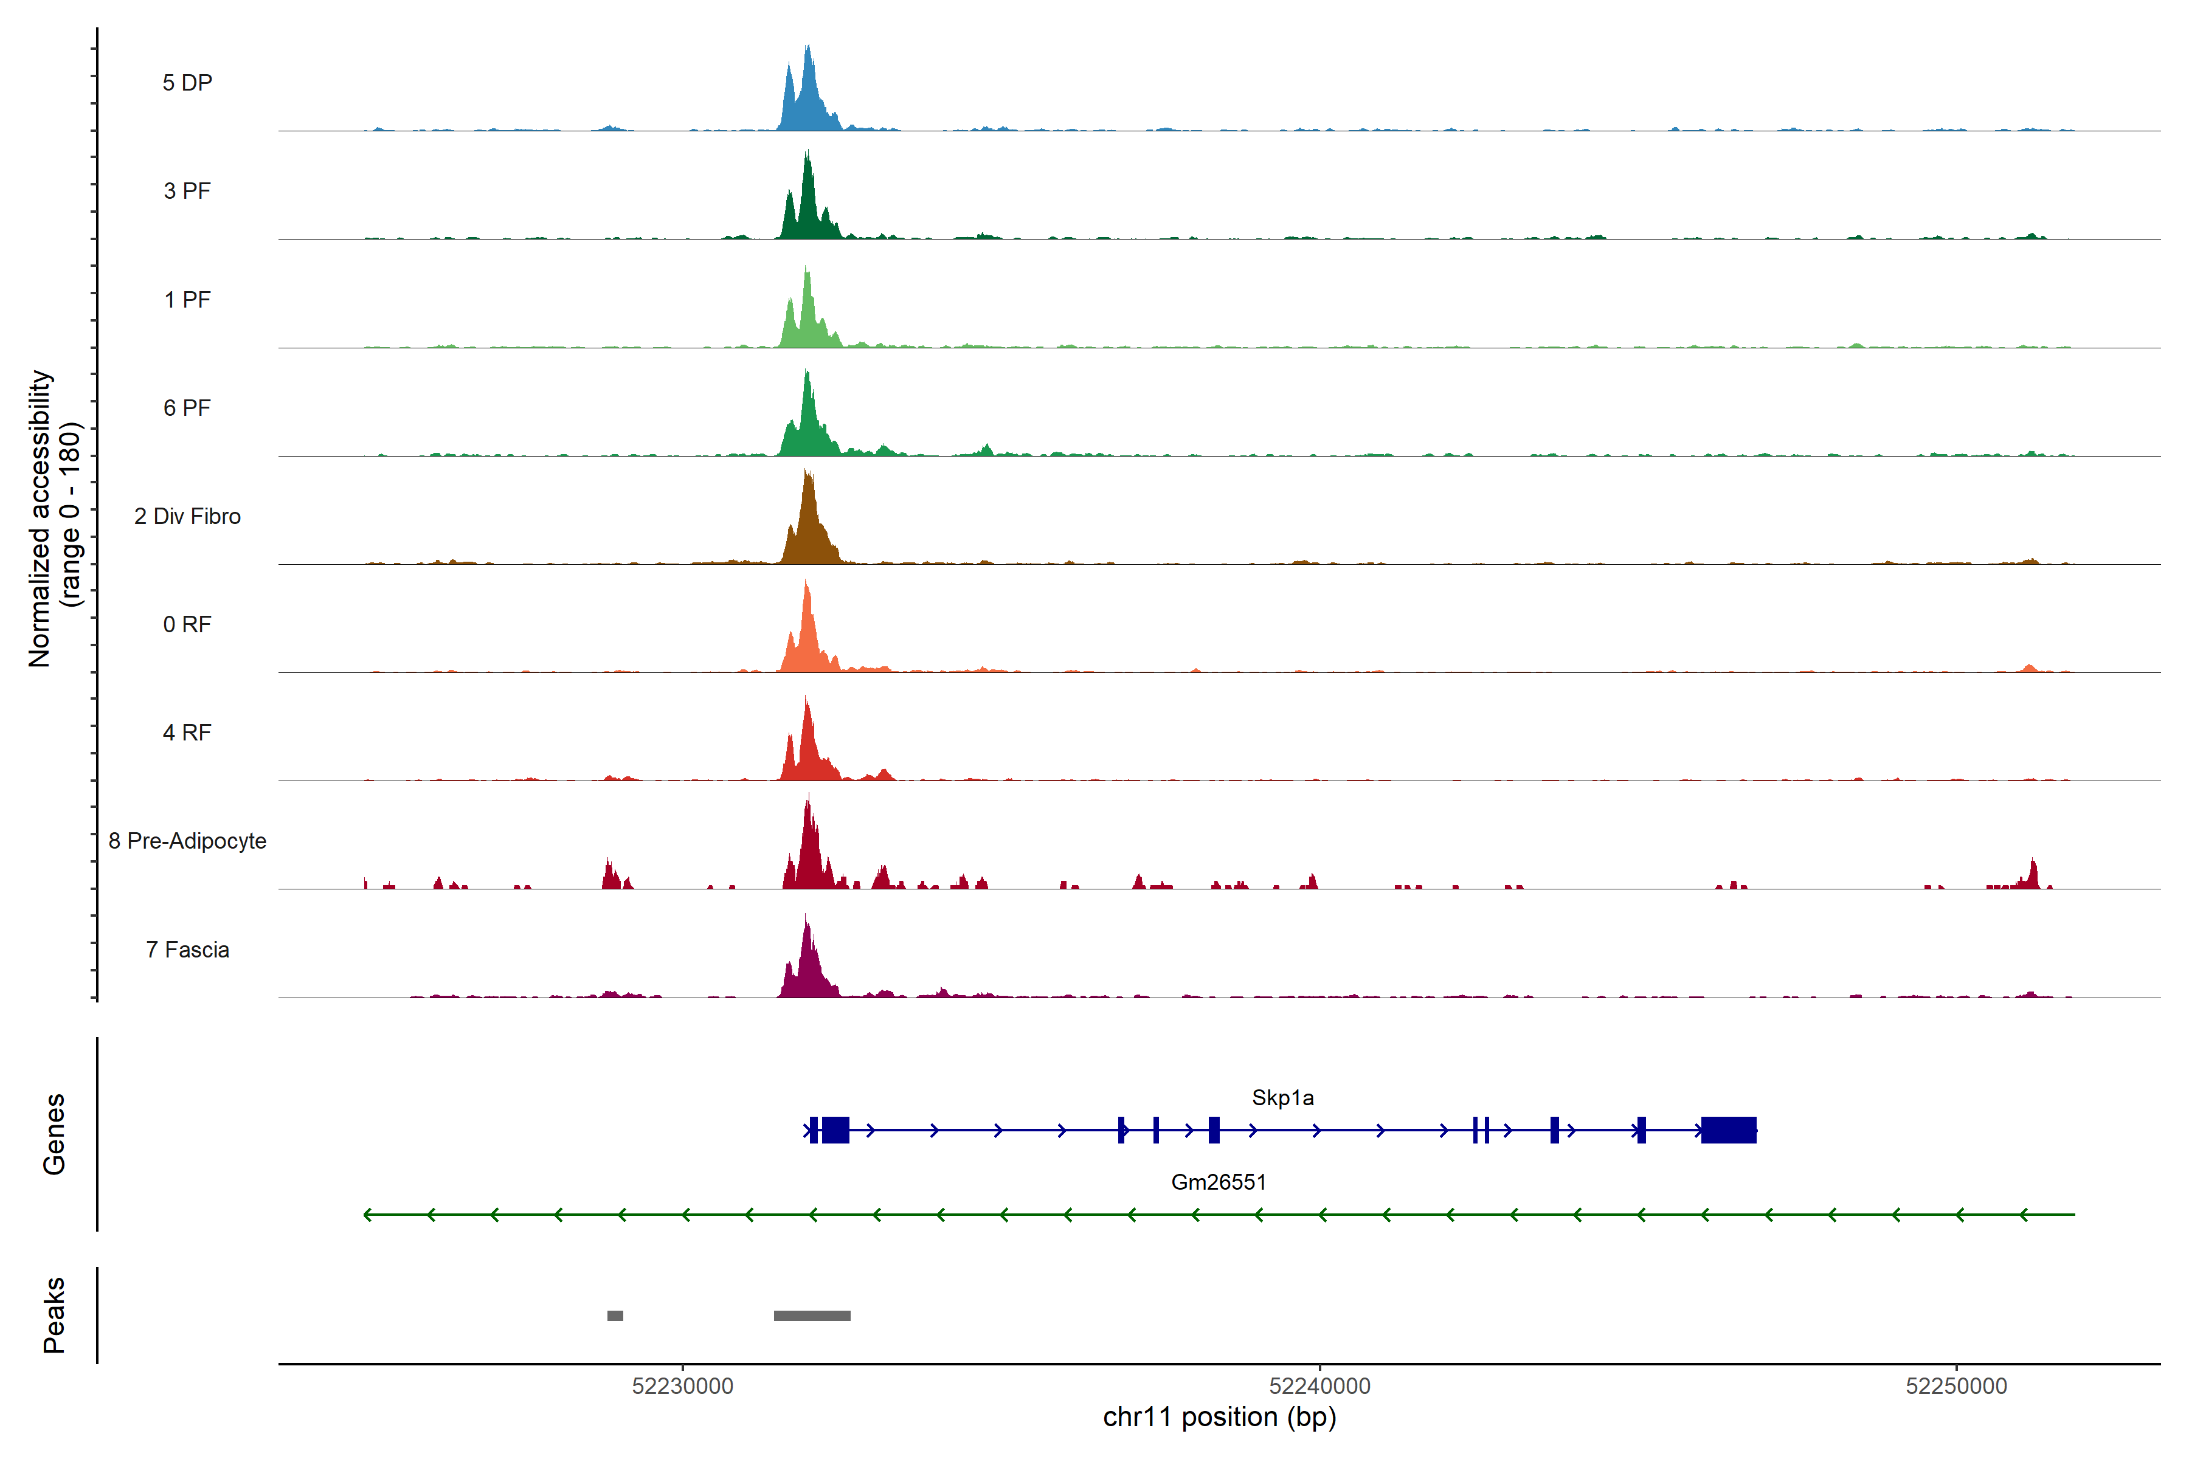Click the 52230000 axis tick label

tap(682, 1387)
